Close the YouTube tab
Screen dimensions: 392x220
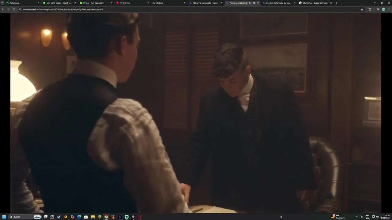(x=148, y=3)
